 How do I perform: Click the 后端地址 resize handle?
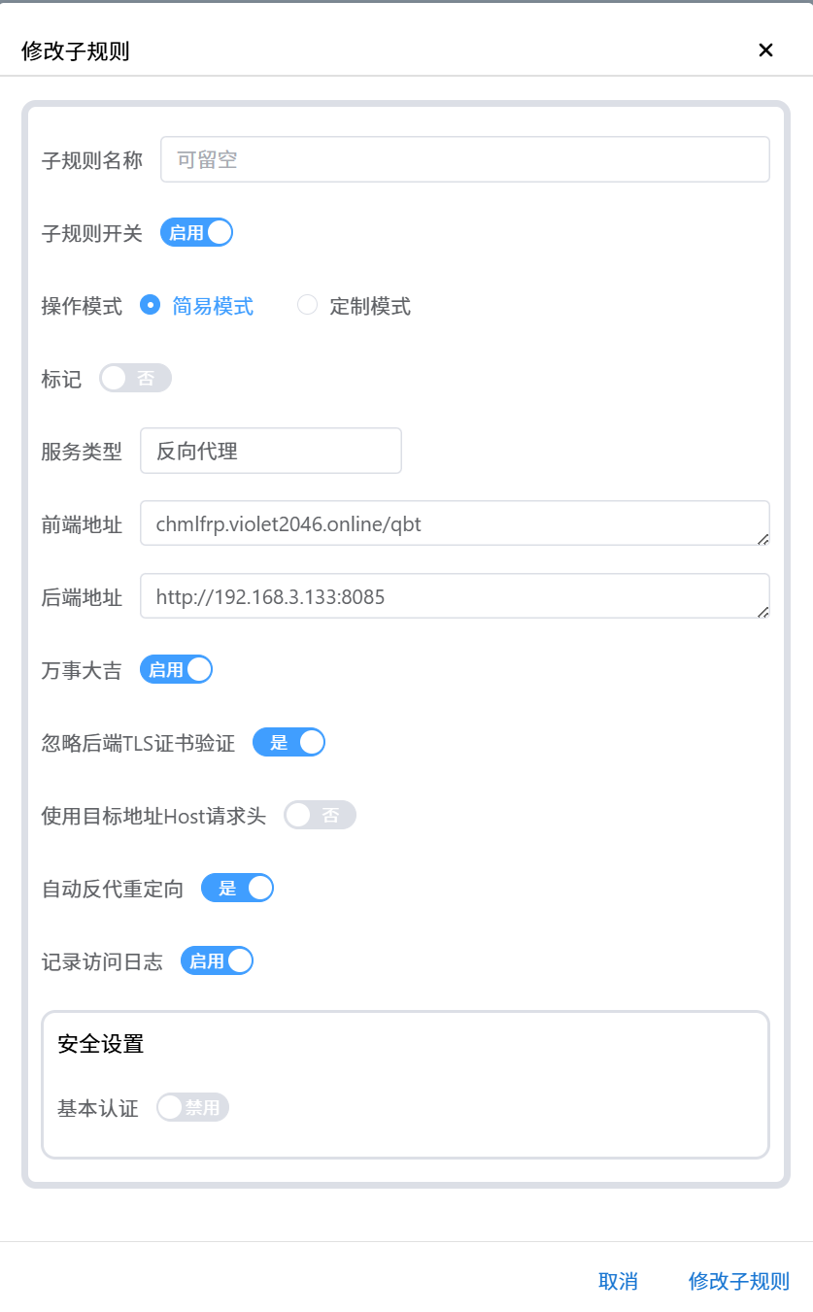[x=762, y=612]
